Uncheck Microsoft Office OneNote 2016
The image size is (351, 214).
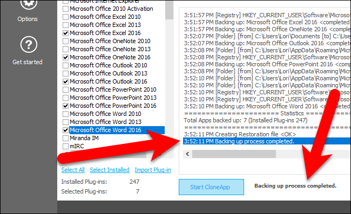pyautogui.click(x=65, y=57)
